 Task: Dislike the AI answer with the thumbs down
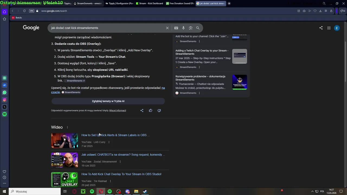coord(159,110)
